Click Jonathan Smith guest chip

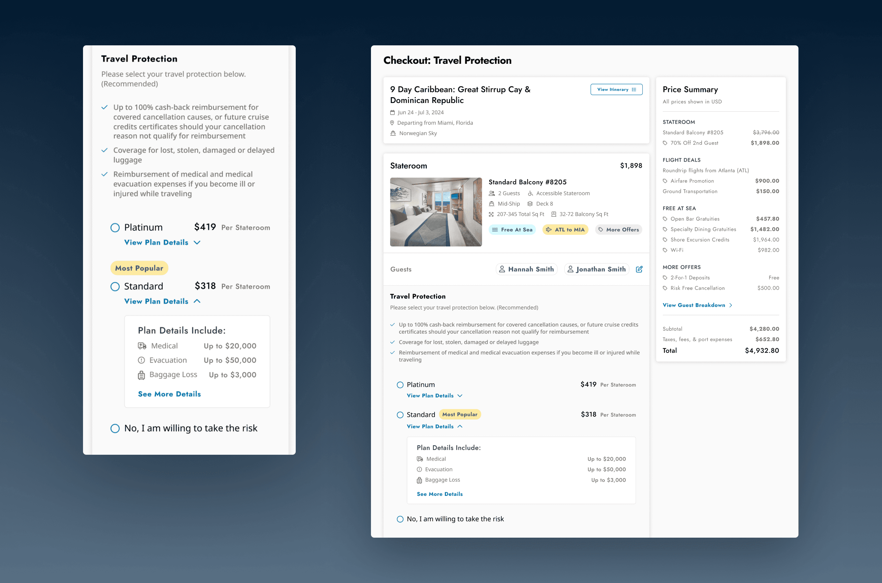(x=597, y=269)
